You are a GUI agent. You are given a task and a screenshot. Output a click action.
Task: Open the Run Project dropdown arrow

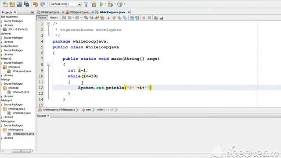105,4
